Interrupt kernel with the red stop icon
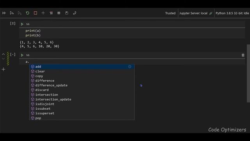Screen dimensions: 250x141 click(36, 13)
